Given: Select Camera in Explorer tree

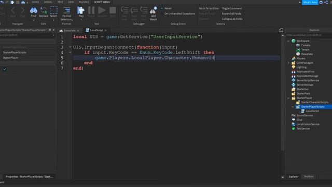Looking at the screenshot, I should pos(306,45).
